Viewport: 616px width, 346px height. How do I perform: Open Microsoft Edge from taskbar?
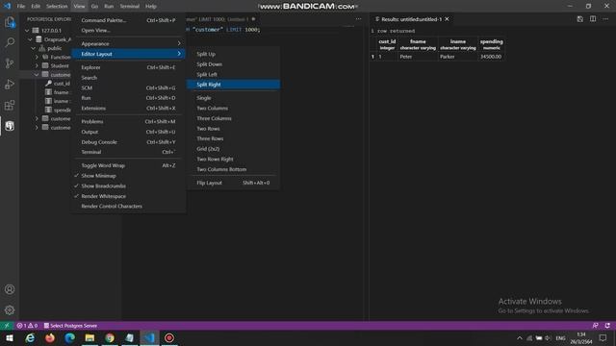coord(70,337)
